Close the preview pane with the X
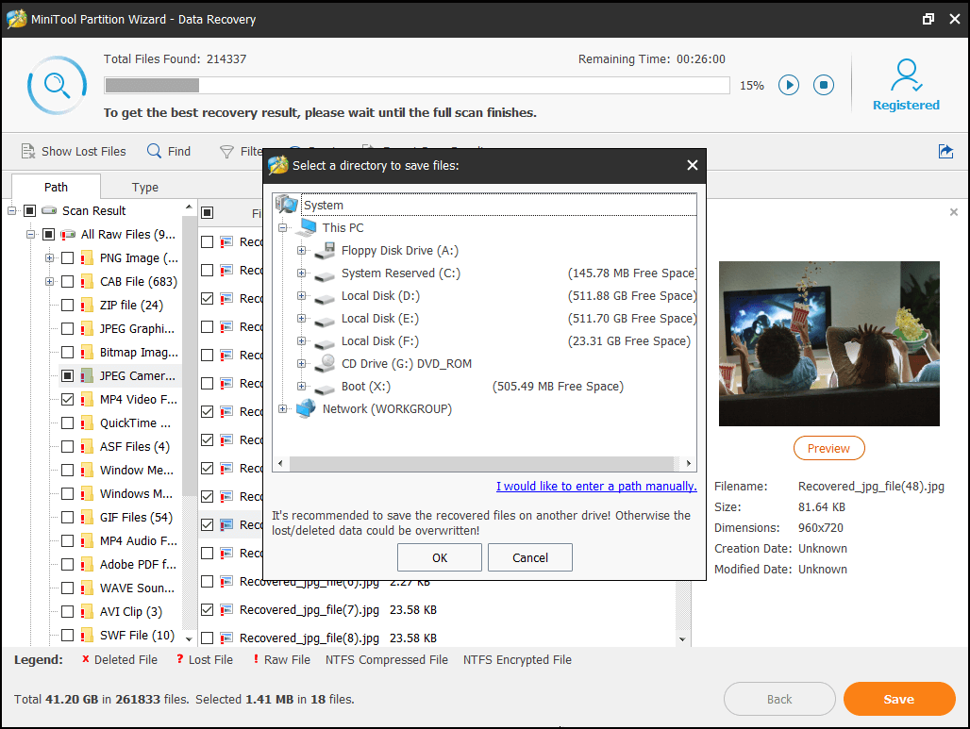970x729 pixels. tap(953, 212)
